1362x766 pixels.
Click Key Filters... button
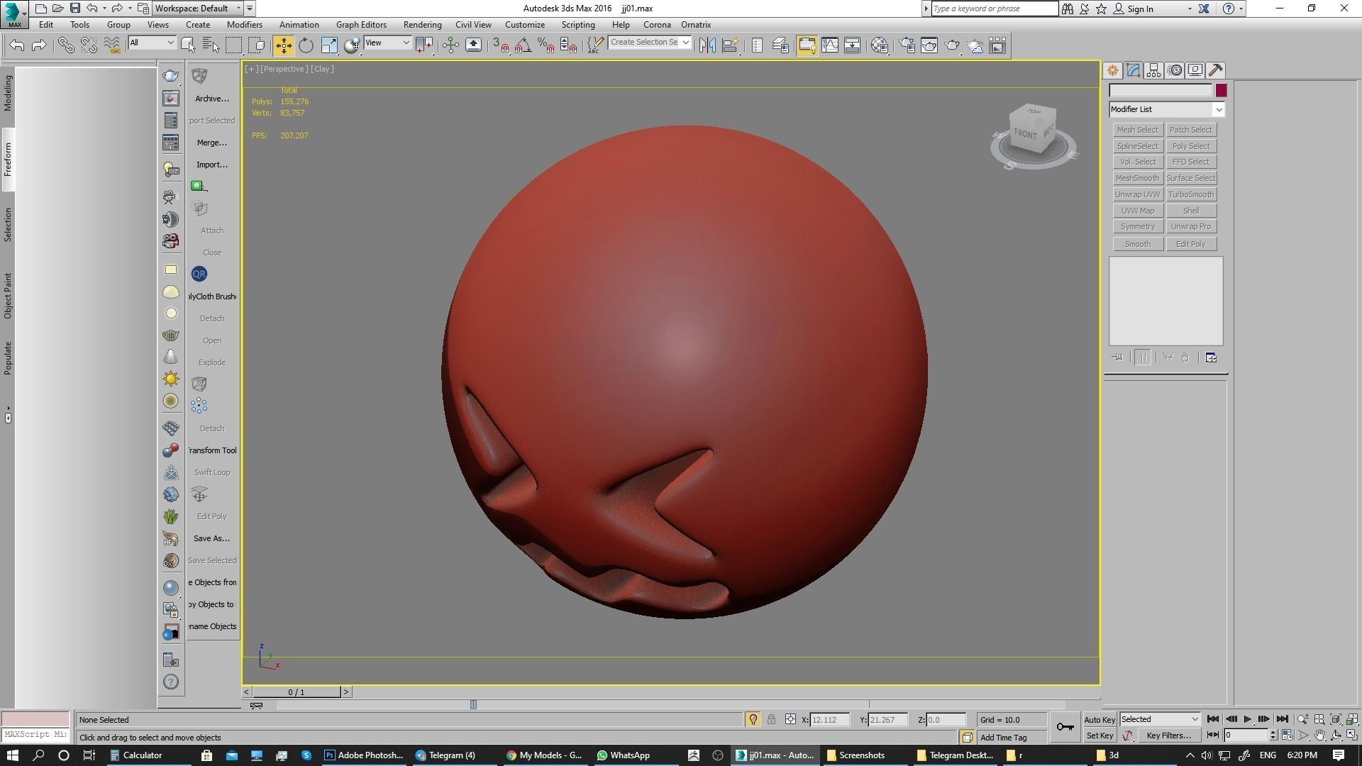(x=1168, y=736)
